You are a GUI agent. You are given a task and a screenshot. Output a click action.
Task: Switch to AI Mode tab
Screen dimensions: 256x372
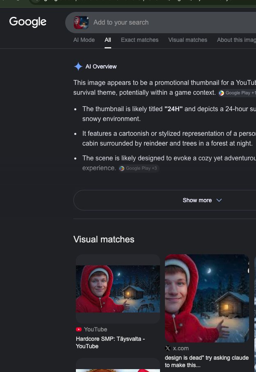click(84, 40)
